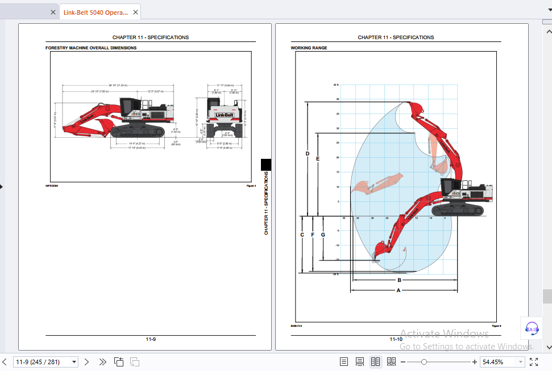The width and height of the screenshot is (552, 371).
Task: Open the AI assistant floating button
Action: [x=532, y=329]
